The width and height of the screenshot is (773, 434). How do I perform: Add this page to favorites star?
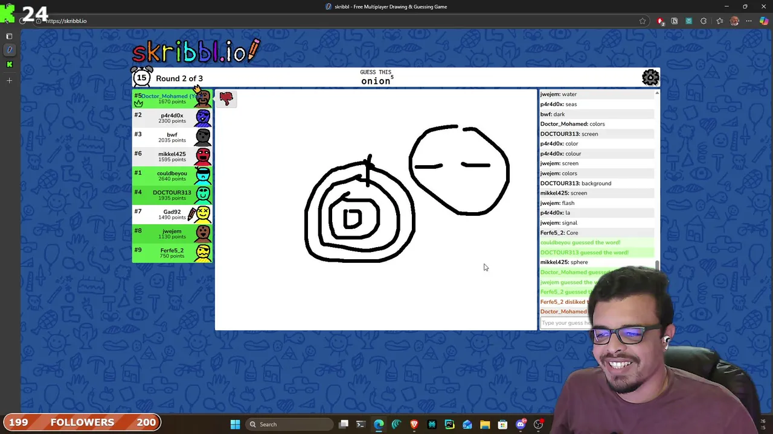(643, 21)
